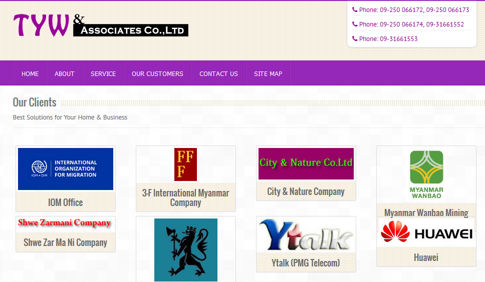
Task: Open the Myanmar Wanbao green logo
Action: coord(426,174)
